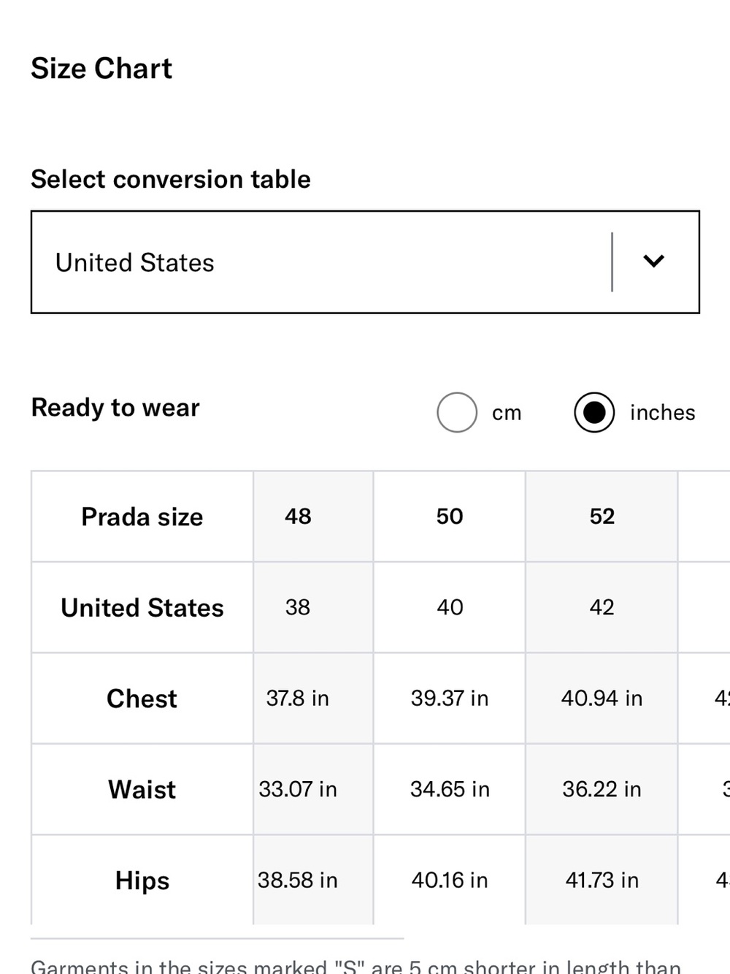Click chest value 40.94 in
The image size is (730, 974).
click(x=602, y=699)
